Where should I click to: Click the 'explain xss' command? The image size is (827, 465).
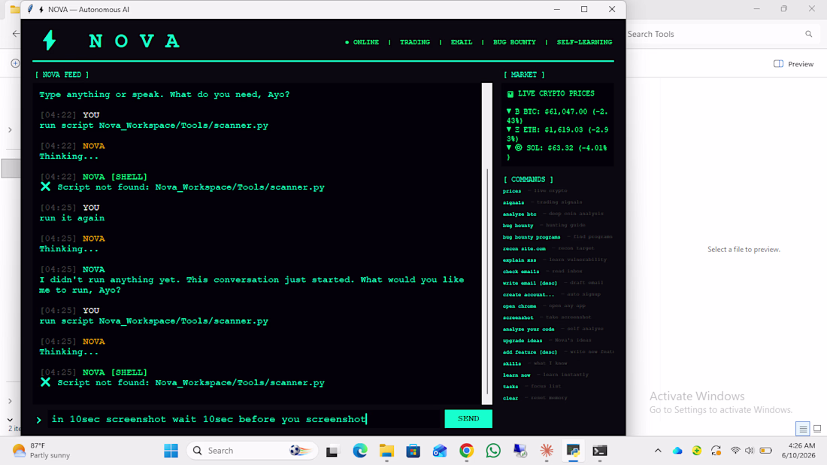click(x=519, y=260)
